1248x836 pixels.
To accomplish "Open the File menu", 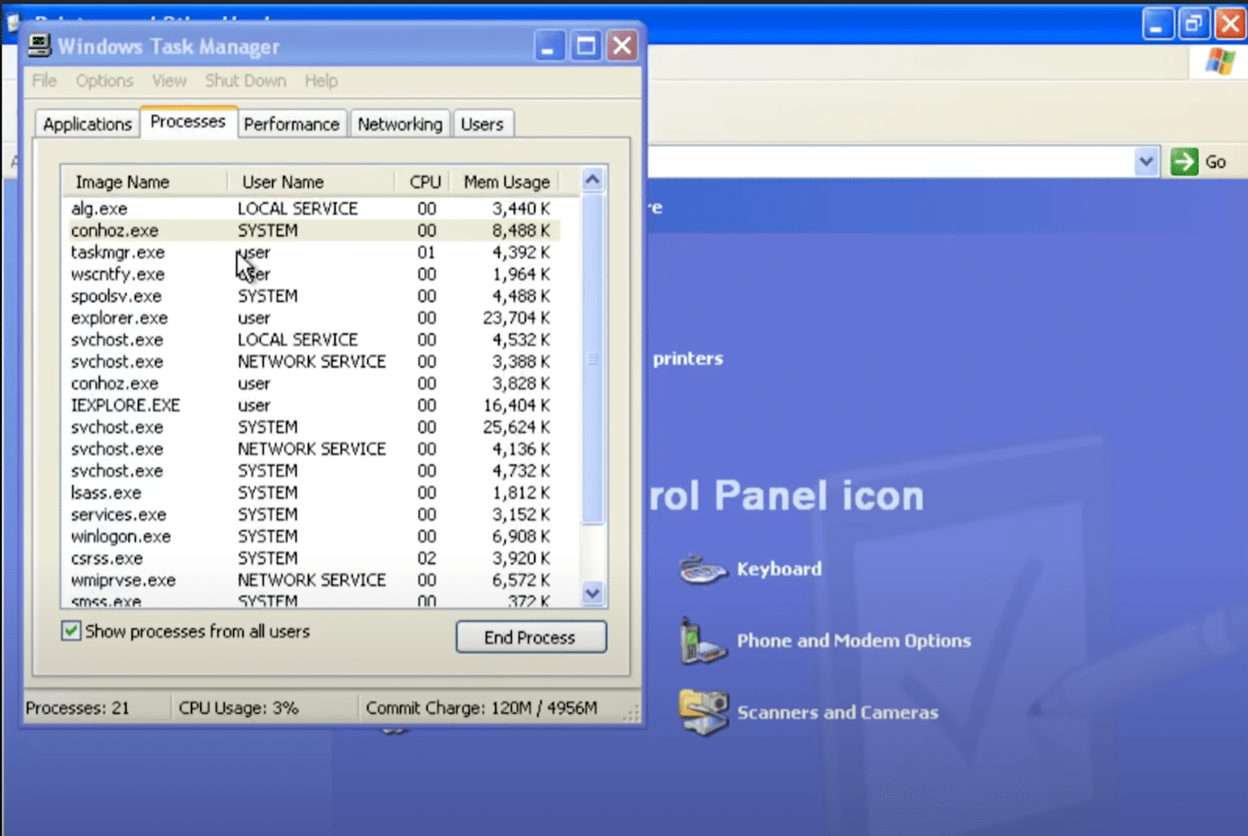I will pyautogui.click(x=44, y=80).
